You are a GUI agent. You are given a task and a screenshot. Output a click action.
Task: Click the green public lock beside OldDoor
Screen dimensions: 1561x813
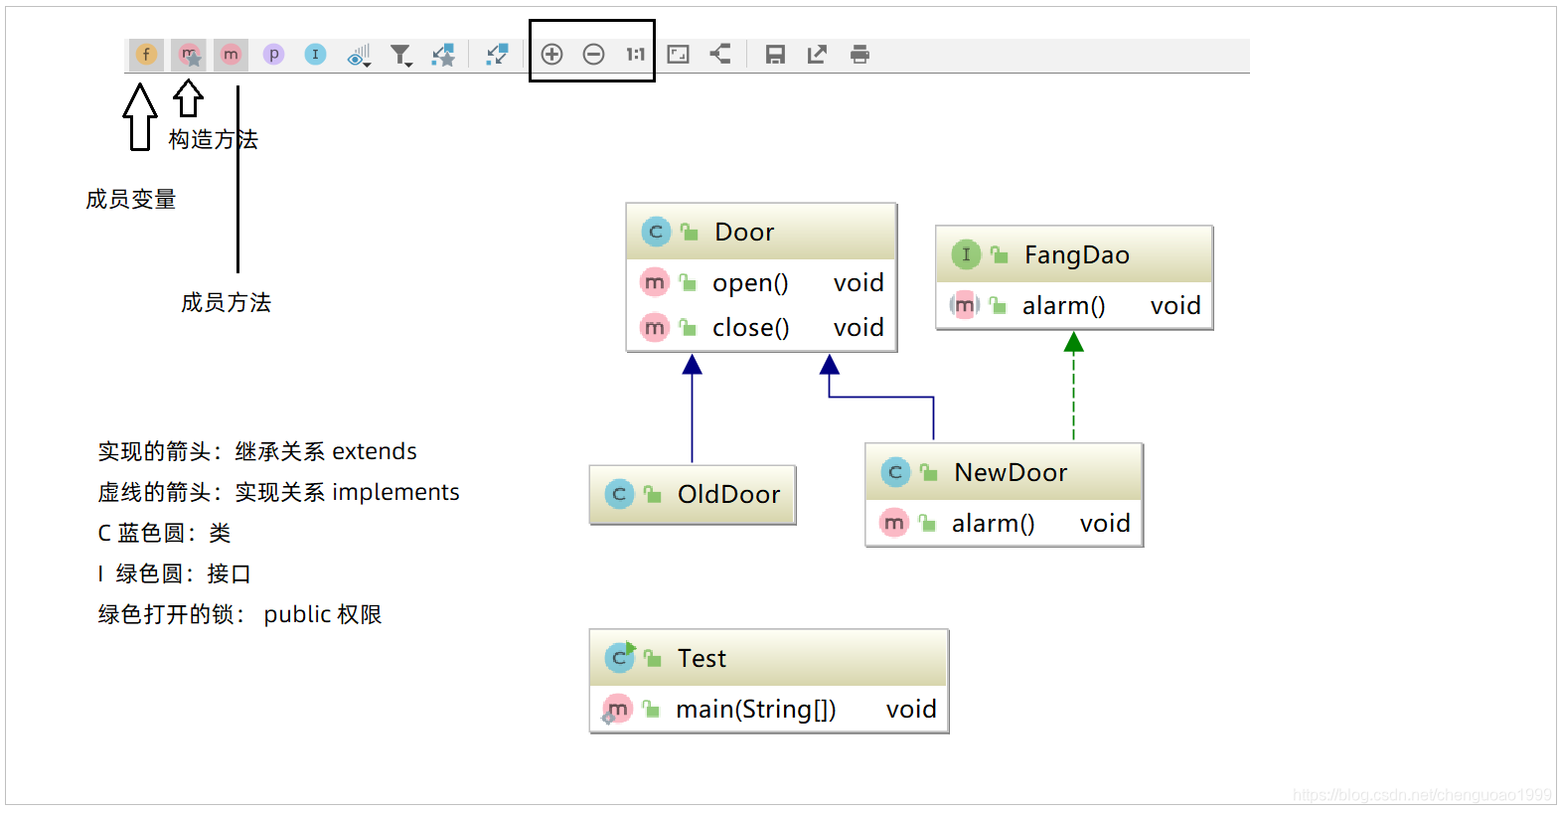click(x=652, y=494)
